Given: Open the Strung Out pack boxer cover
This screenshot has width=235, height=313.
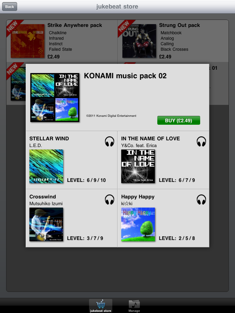Looking at the screenshot, I should [139, 41].
